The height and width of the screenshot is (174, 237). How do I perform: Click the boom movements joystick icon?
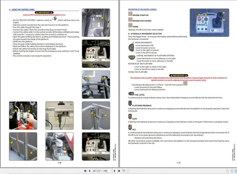[x=132, y=48]
